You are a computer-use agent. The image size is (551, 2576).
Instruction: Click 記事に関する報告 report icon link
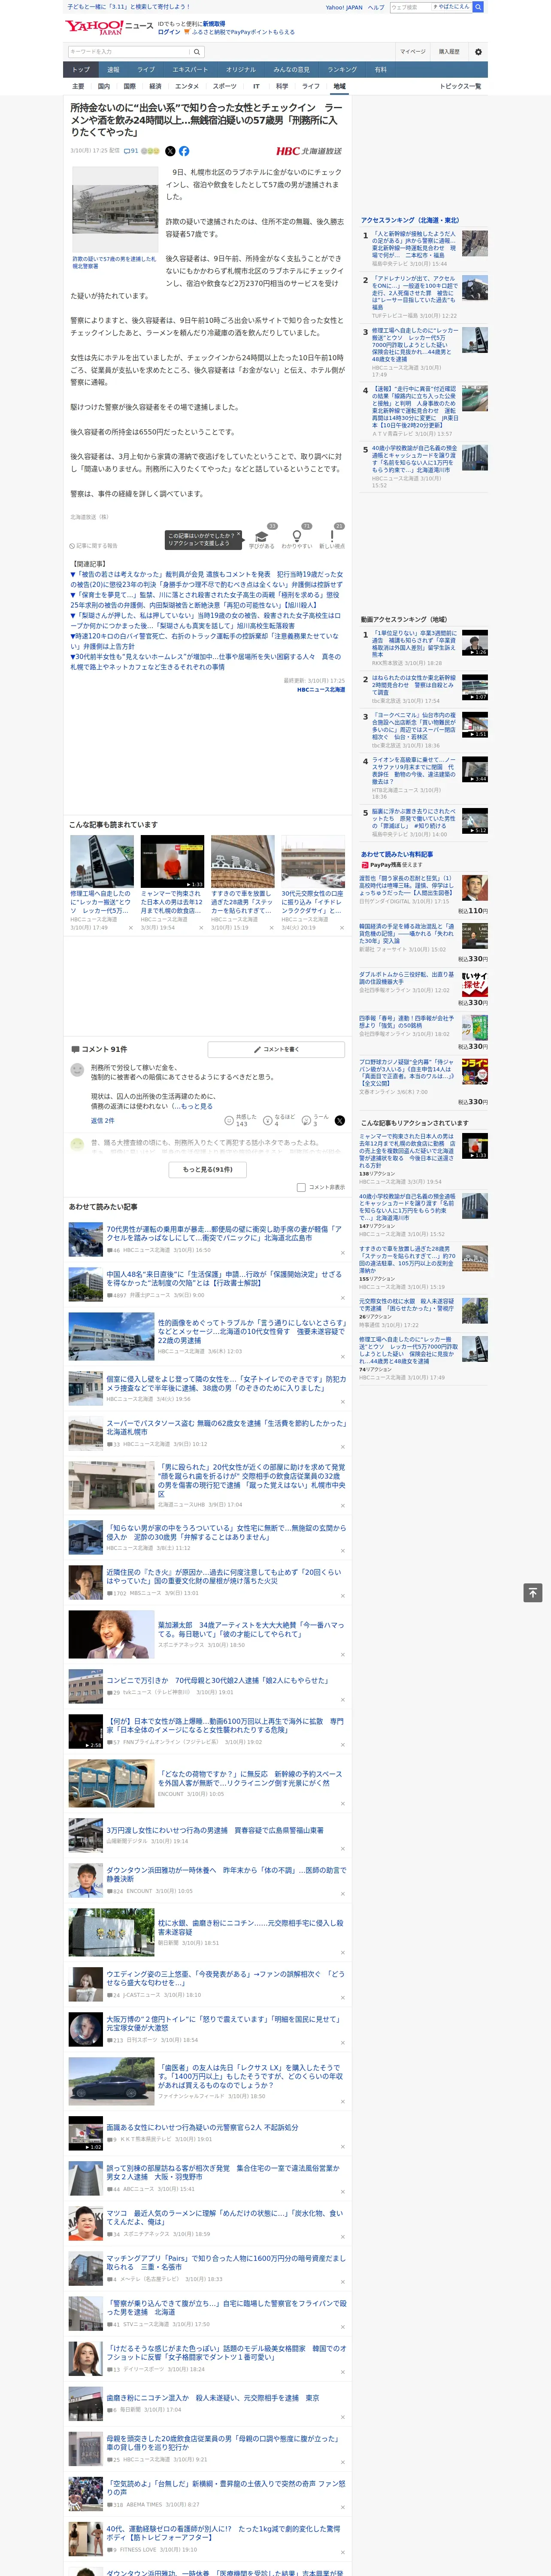click(94, 546)
